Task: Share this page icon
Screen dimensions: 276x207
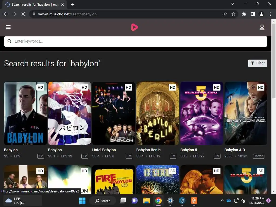Action: pyautogui.click(x=225, y=14)
